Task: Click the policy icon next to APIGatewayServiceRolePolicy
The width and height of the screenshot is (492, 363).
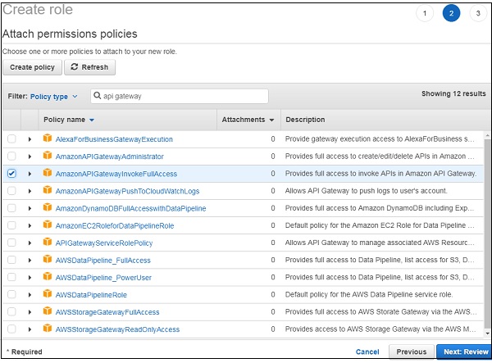Action: [x=47, y=243]
